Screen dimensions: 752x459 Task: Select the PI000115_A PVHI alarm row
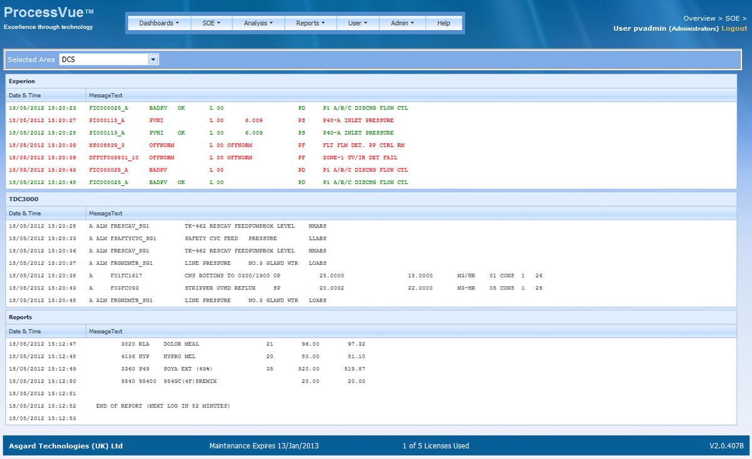pyautogui.click(x=251, y=120)
